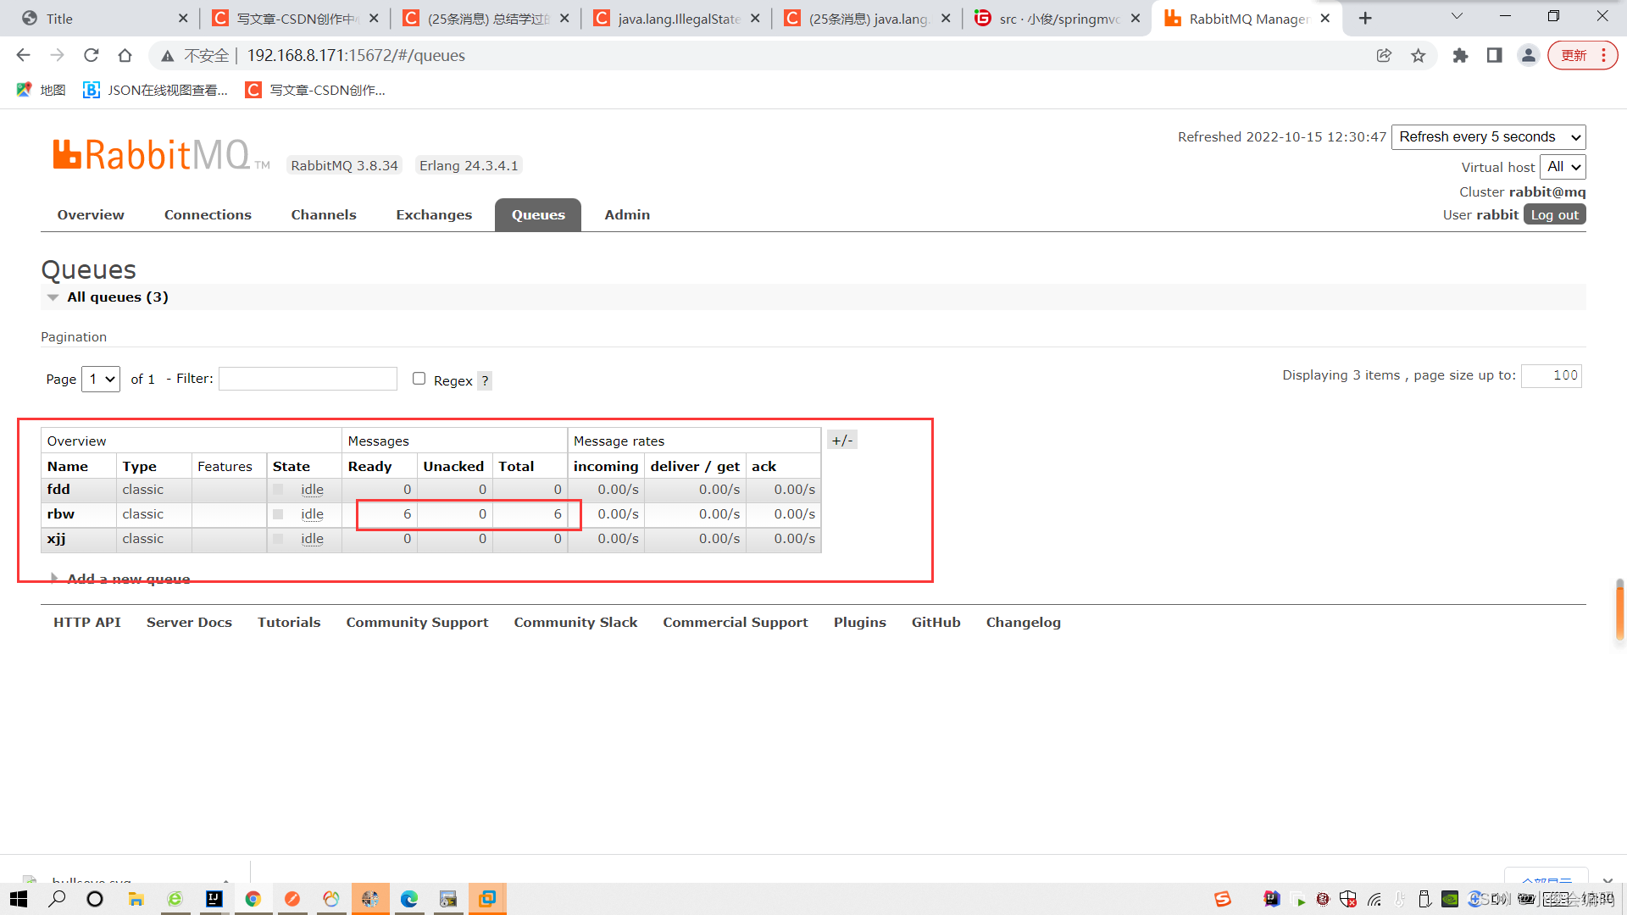Toggle table columns with +/- button
Viewport: 1627px width, 915px height.
[x=841, y=440]
